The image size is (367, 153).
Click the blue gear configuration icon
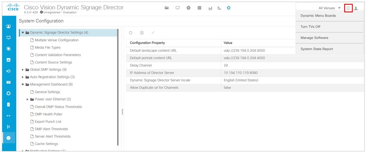click(x=229, y=8)
